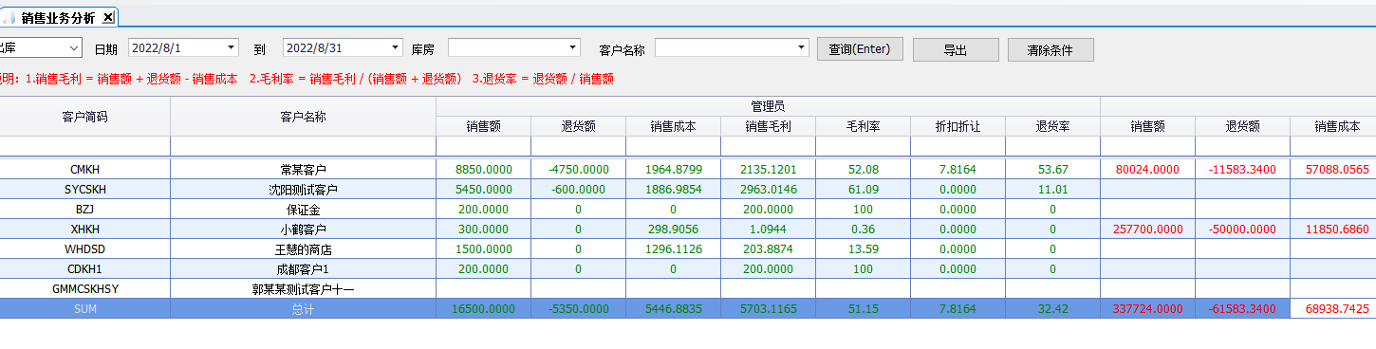The height and width of the screenshot is (349, 1376).
Task: Click total sales 16500.0000
Action: click(x=483, y=308)
